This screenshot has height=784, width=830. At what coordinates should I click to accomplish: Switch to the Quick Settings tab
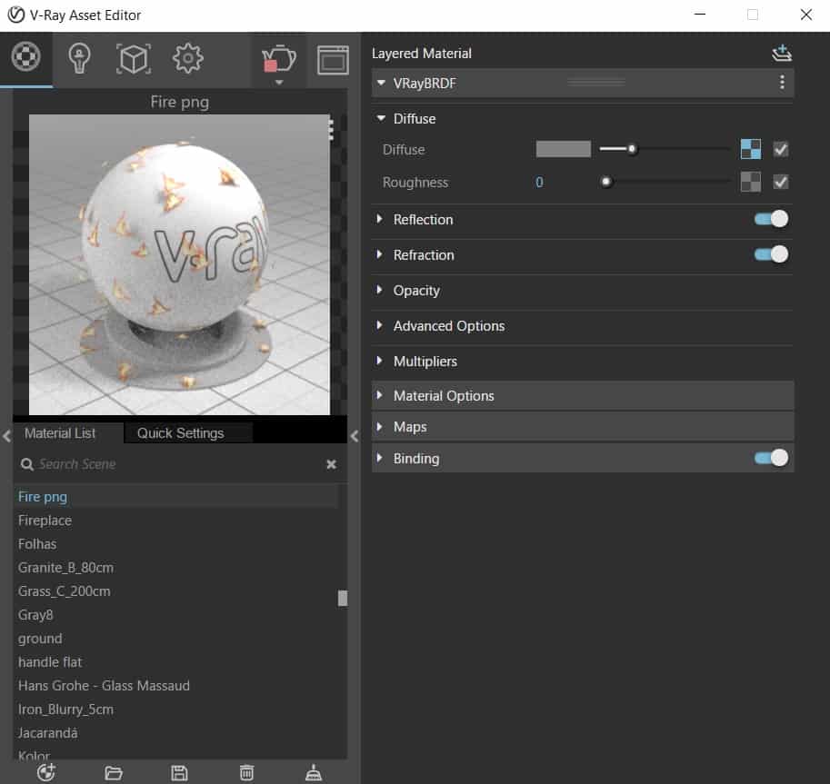click(x=180, y=433)
